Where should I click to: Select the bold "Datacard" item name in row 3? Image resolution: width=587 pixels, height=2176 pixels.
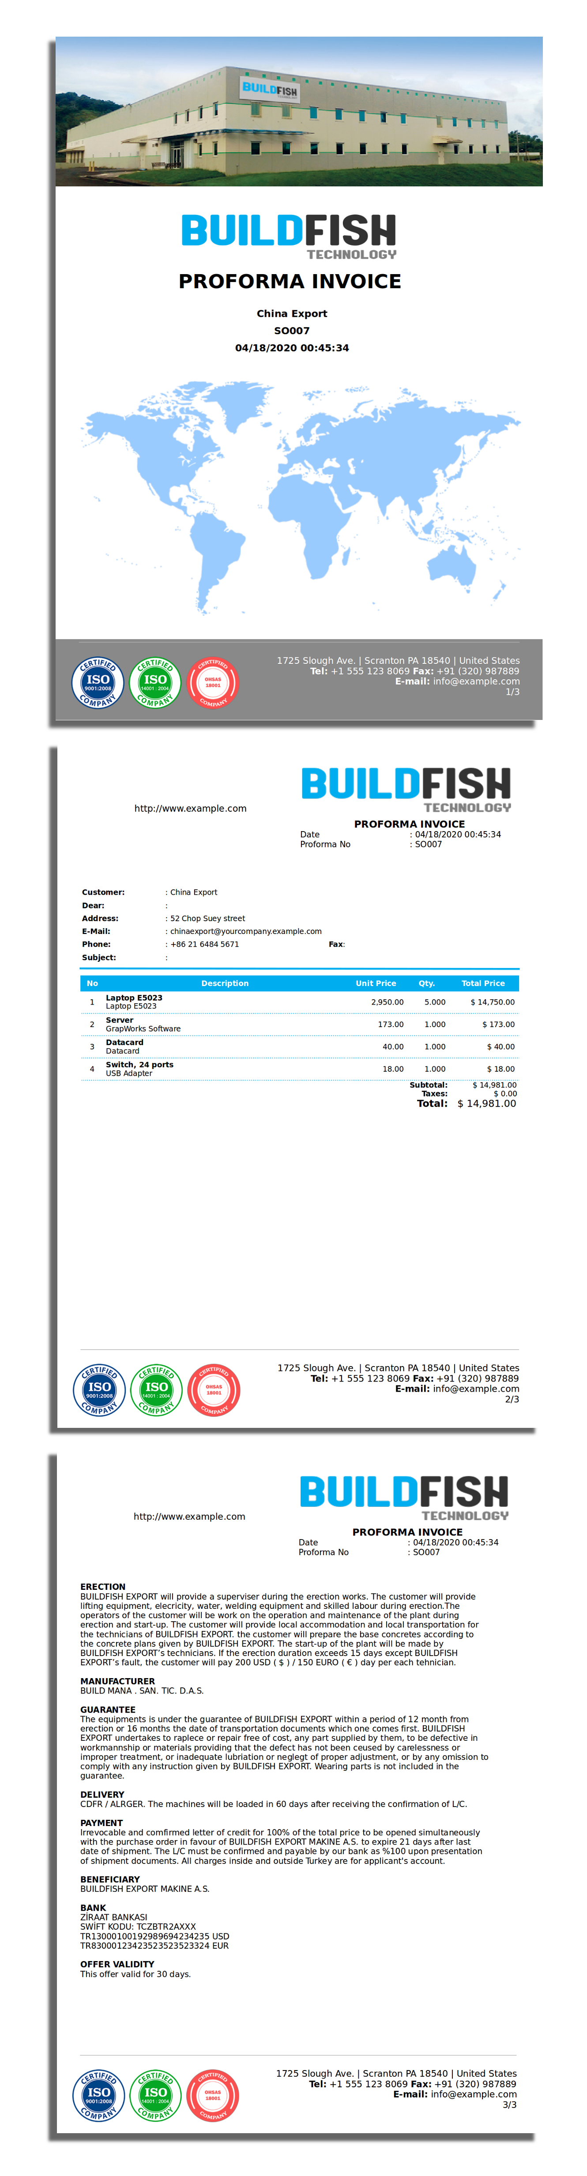(125, 1043)
